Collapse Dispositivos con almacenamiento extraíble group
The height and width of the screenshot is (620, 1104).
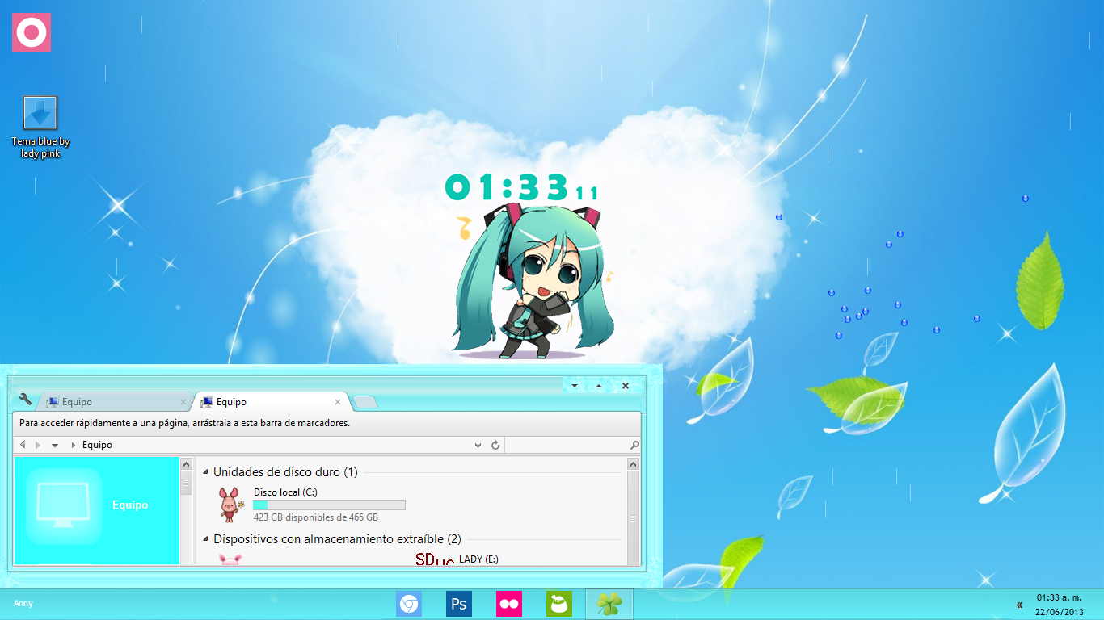pyautogui.click(x=205, y=538)
